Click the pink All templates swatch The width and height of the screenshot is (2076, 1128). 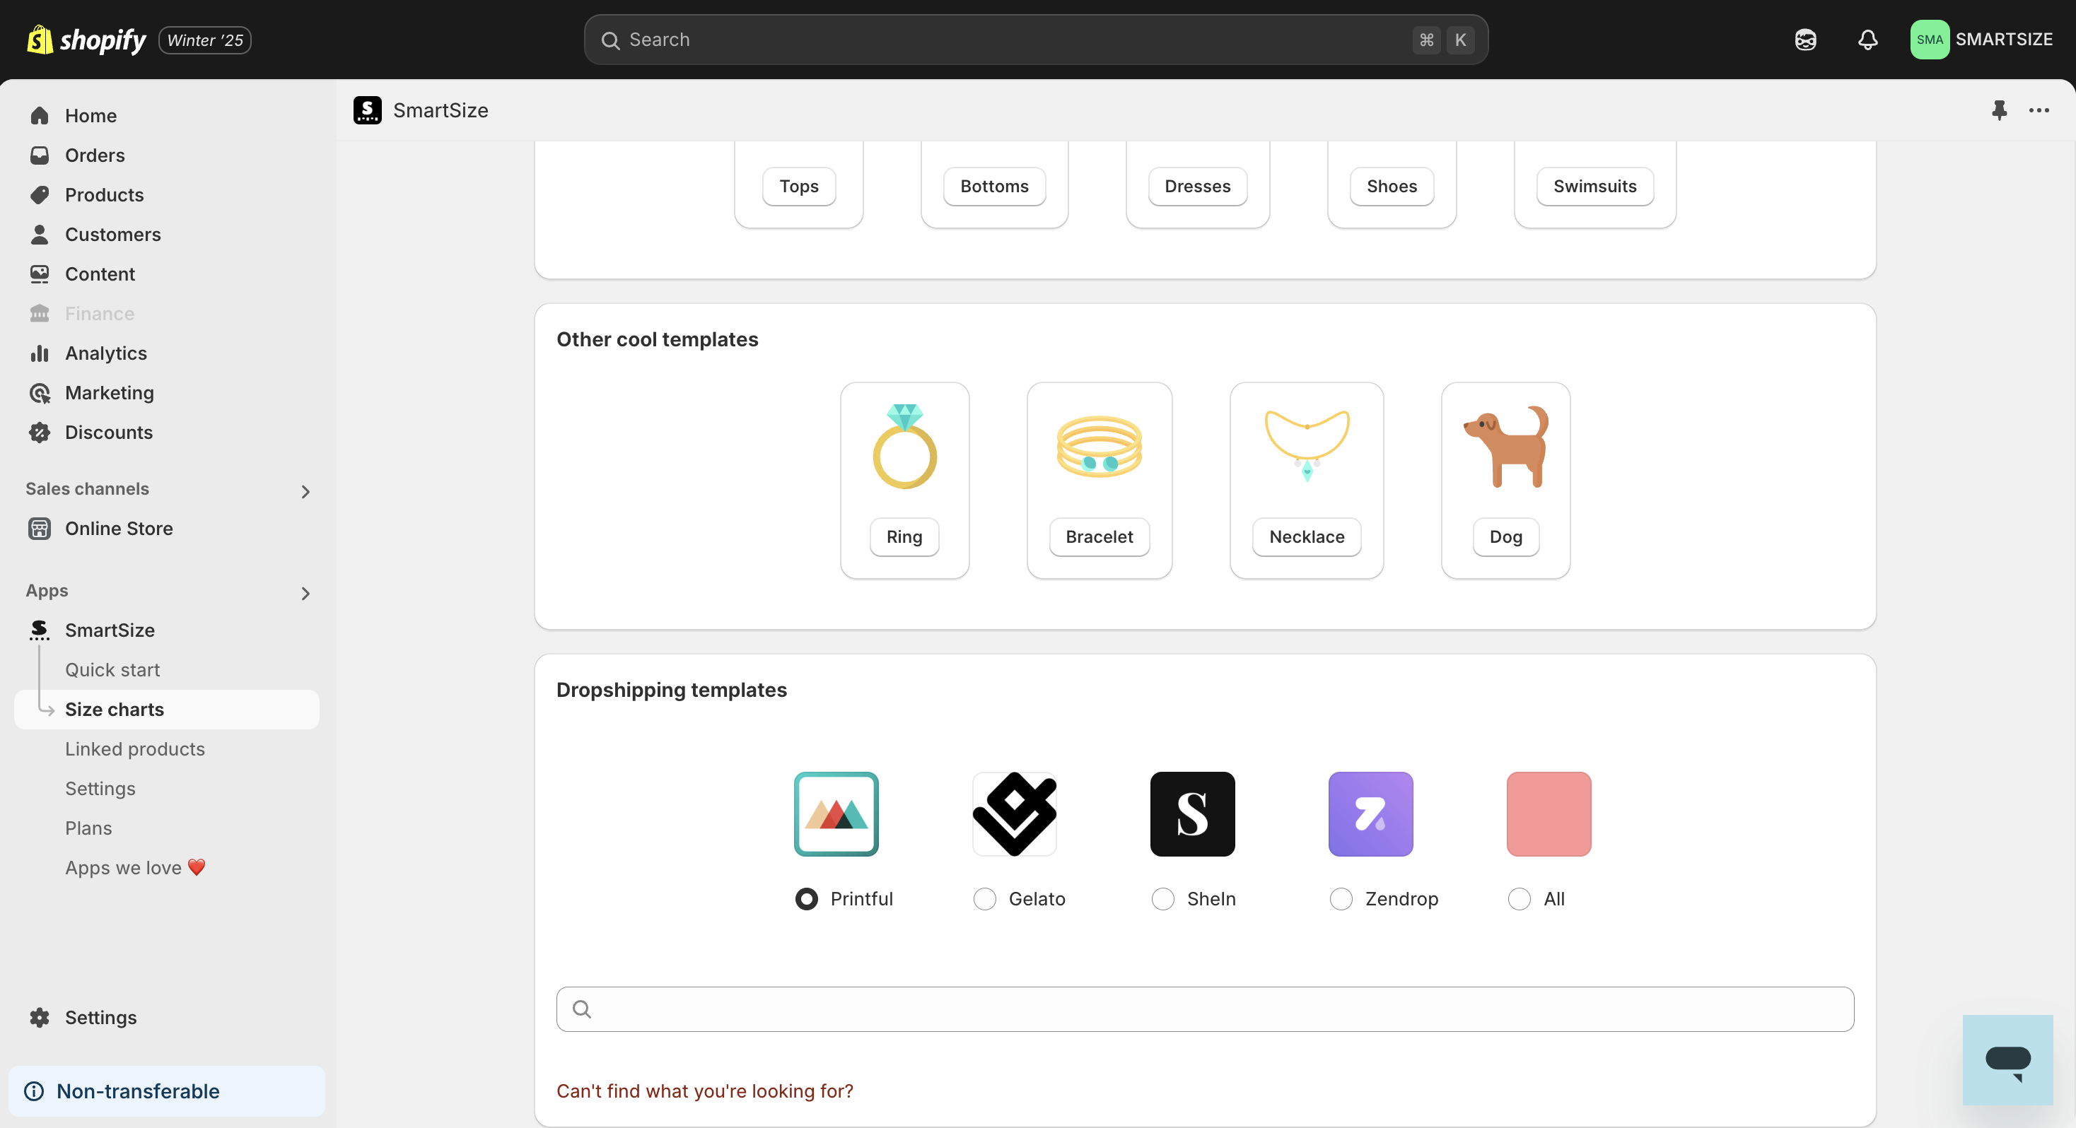1548,813
